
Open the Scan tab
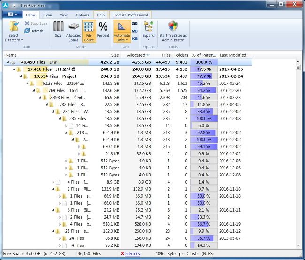tap(48, 15)
